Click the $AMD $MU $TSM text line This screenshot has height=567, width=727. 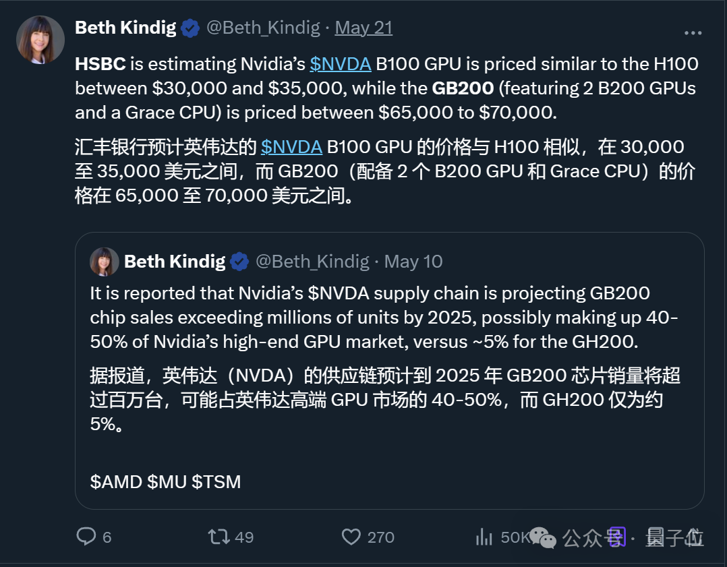point(165,481)
